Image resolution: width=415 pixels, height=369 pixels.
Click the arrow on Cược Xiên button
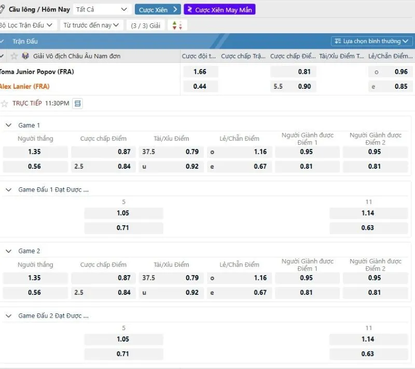(x=175, y=10)
